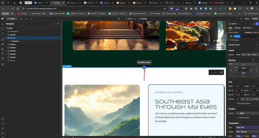Set Display to Block
The width and height of the screenshot is (259, 138).
238,55
